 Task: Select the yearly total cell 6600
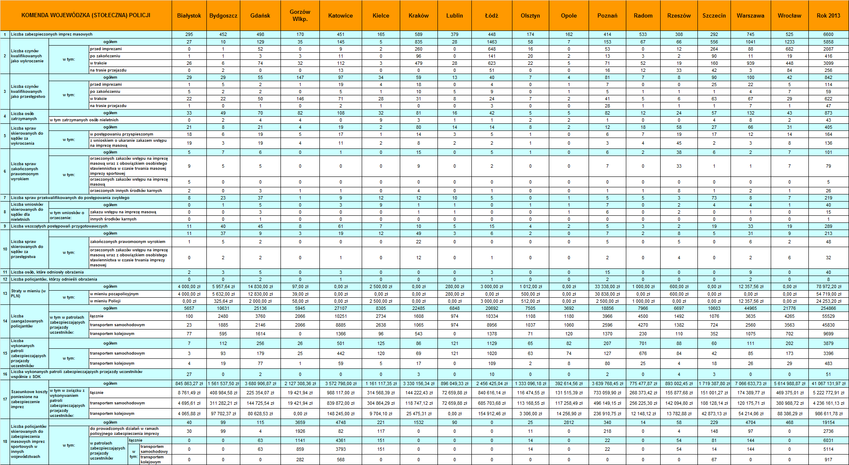(828, 34)
